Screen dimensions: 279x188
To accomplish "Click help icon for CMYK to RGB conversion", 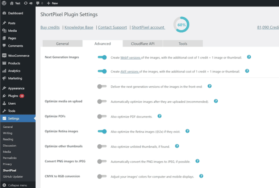I will pos(201,176).
